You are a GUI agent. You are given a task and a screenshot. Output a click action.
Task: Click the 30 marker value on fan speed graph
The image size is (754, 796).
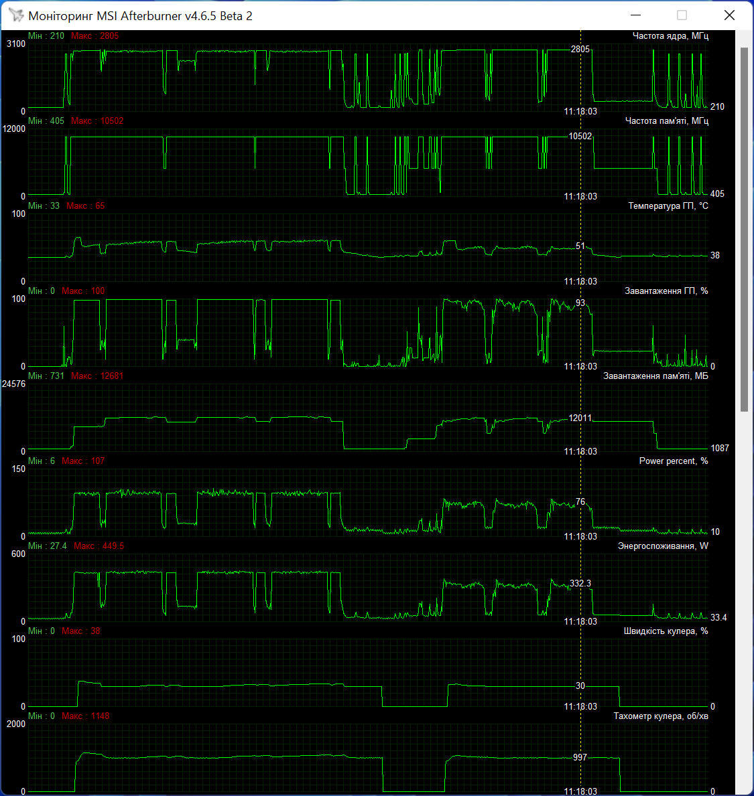coord(580,686)
